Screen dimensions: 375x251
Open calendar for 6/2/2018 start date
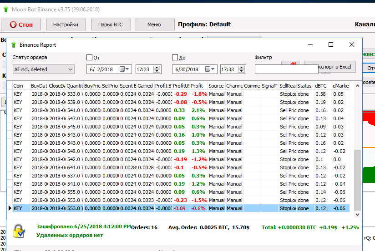pos(124,69)
